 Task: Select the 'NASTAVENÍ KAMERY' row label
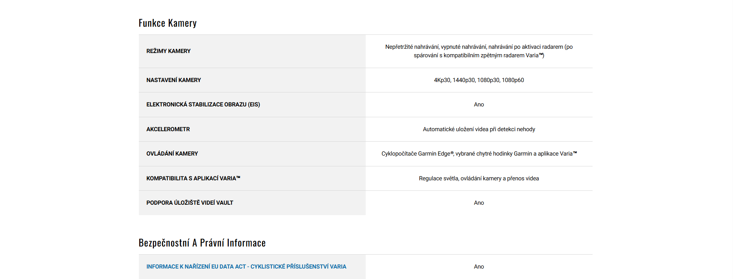pos(173,80)
